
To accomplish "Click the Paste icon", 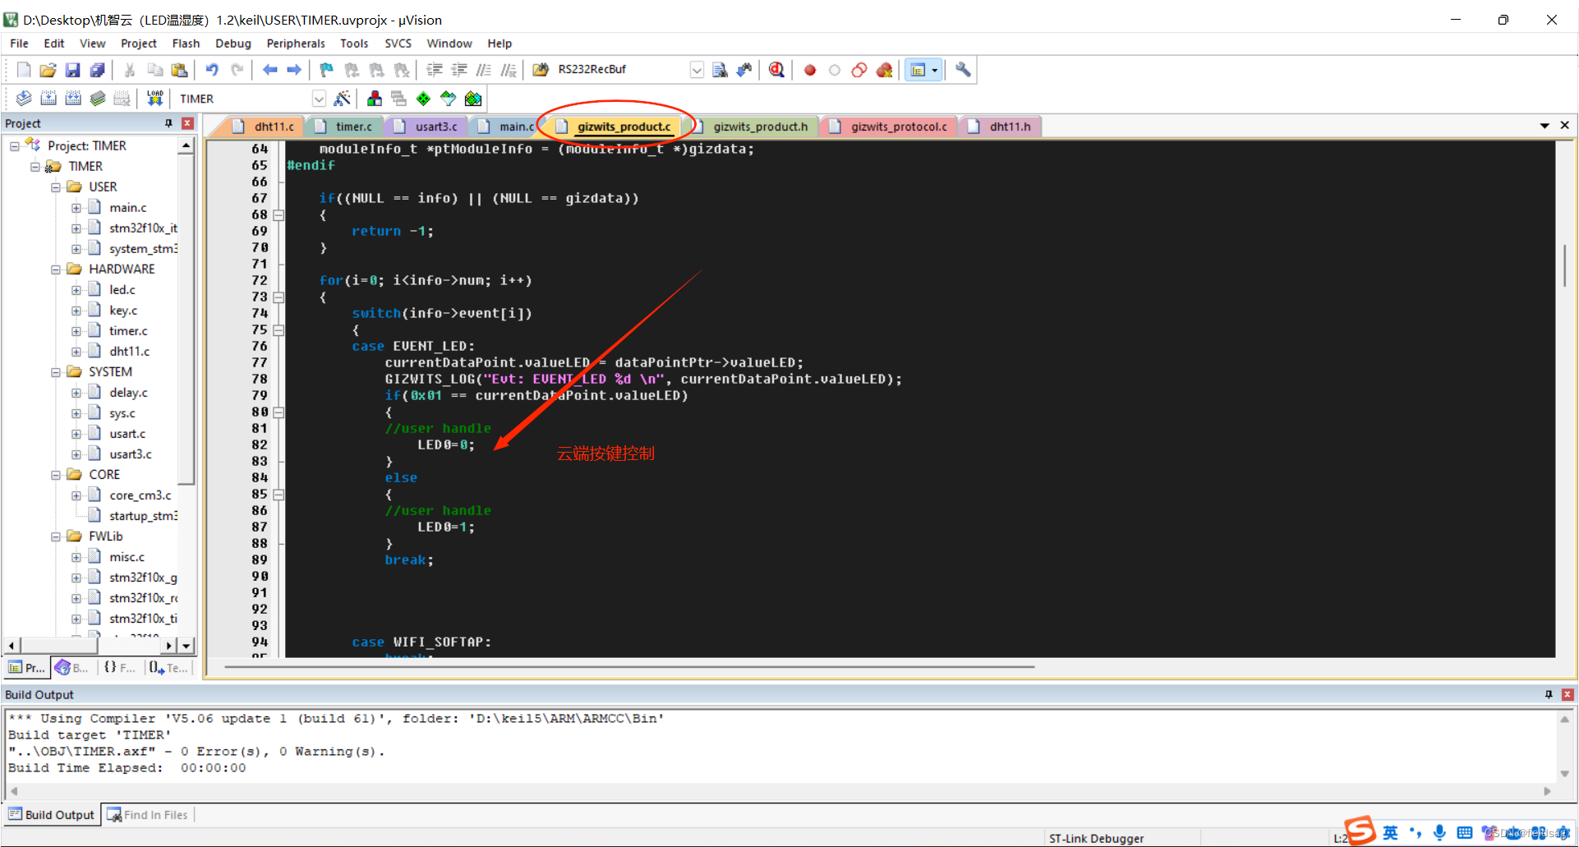I will tap(179, 70).
